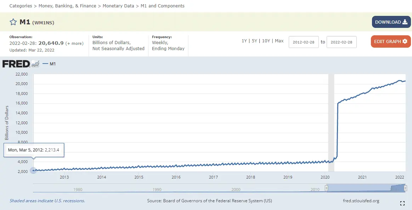Open the EDIT GRAPH panel
The width and height of the screenshot is (412, 210).
391,42
